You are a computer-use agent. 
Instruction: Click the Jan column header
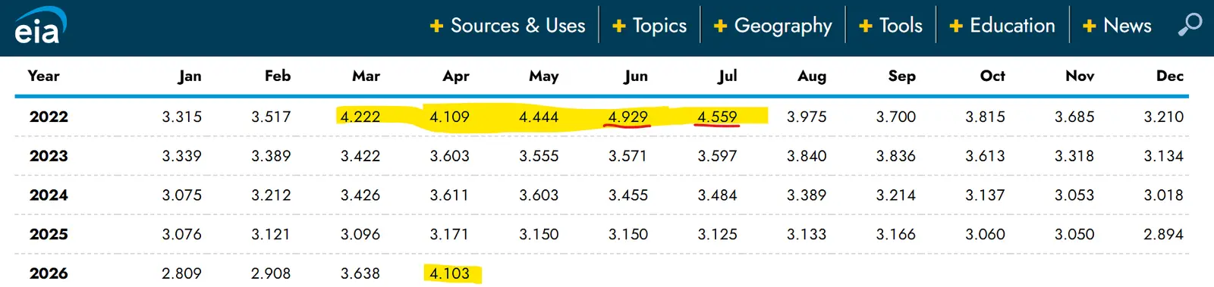coord(190,76)
